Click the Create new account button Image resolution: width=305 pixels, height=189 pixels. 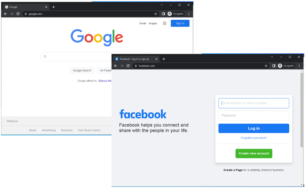(254, 154)
